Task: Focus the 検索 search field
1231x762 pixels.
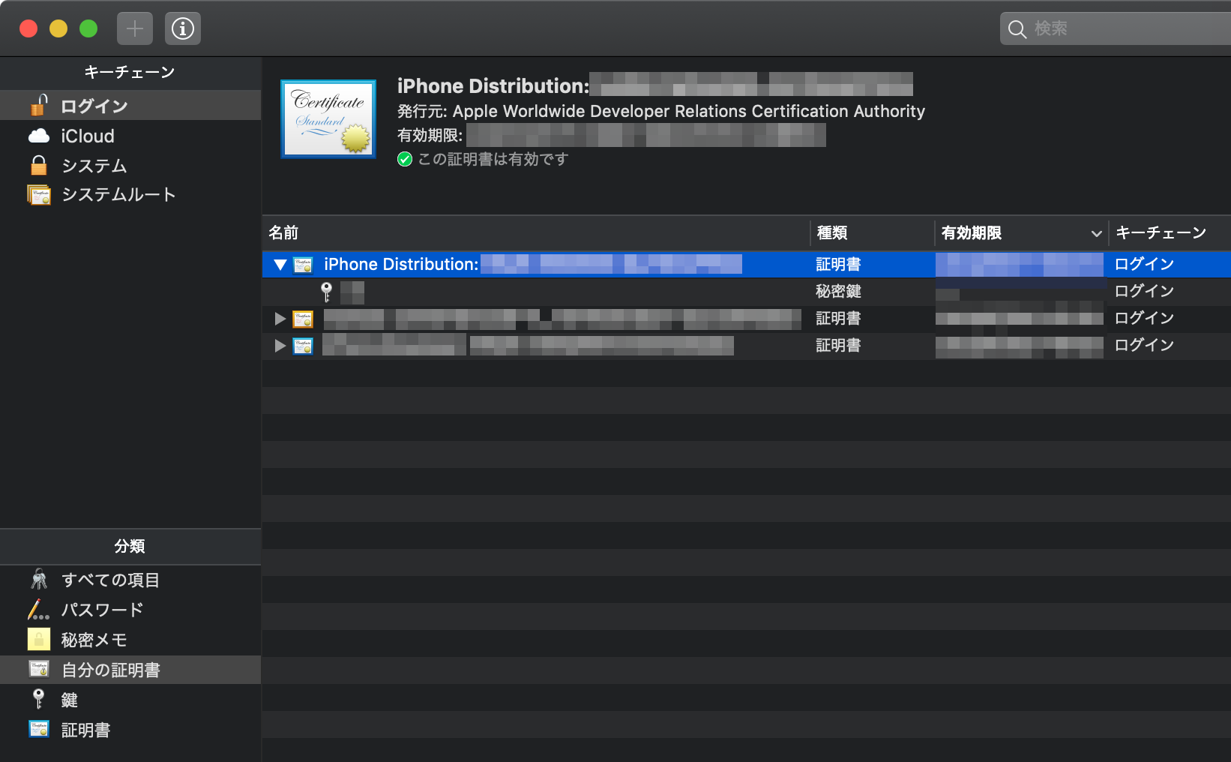Action: click(x=1116, y=28)
